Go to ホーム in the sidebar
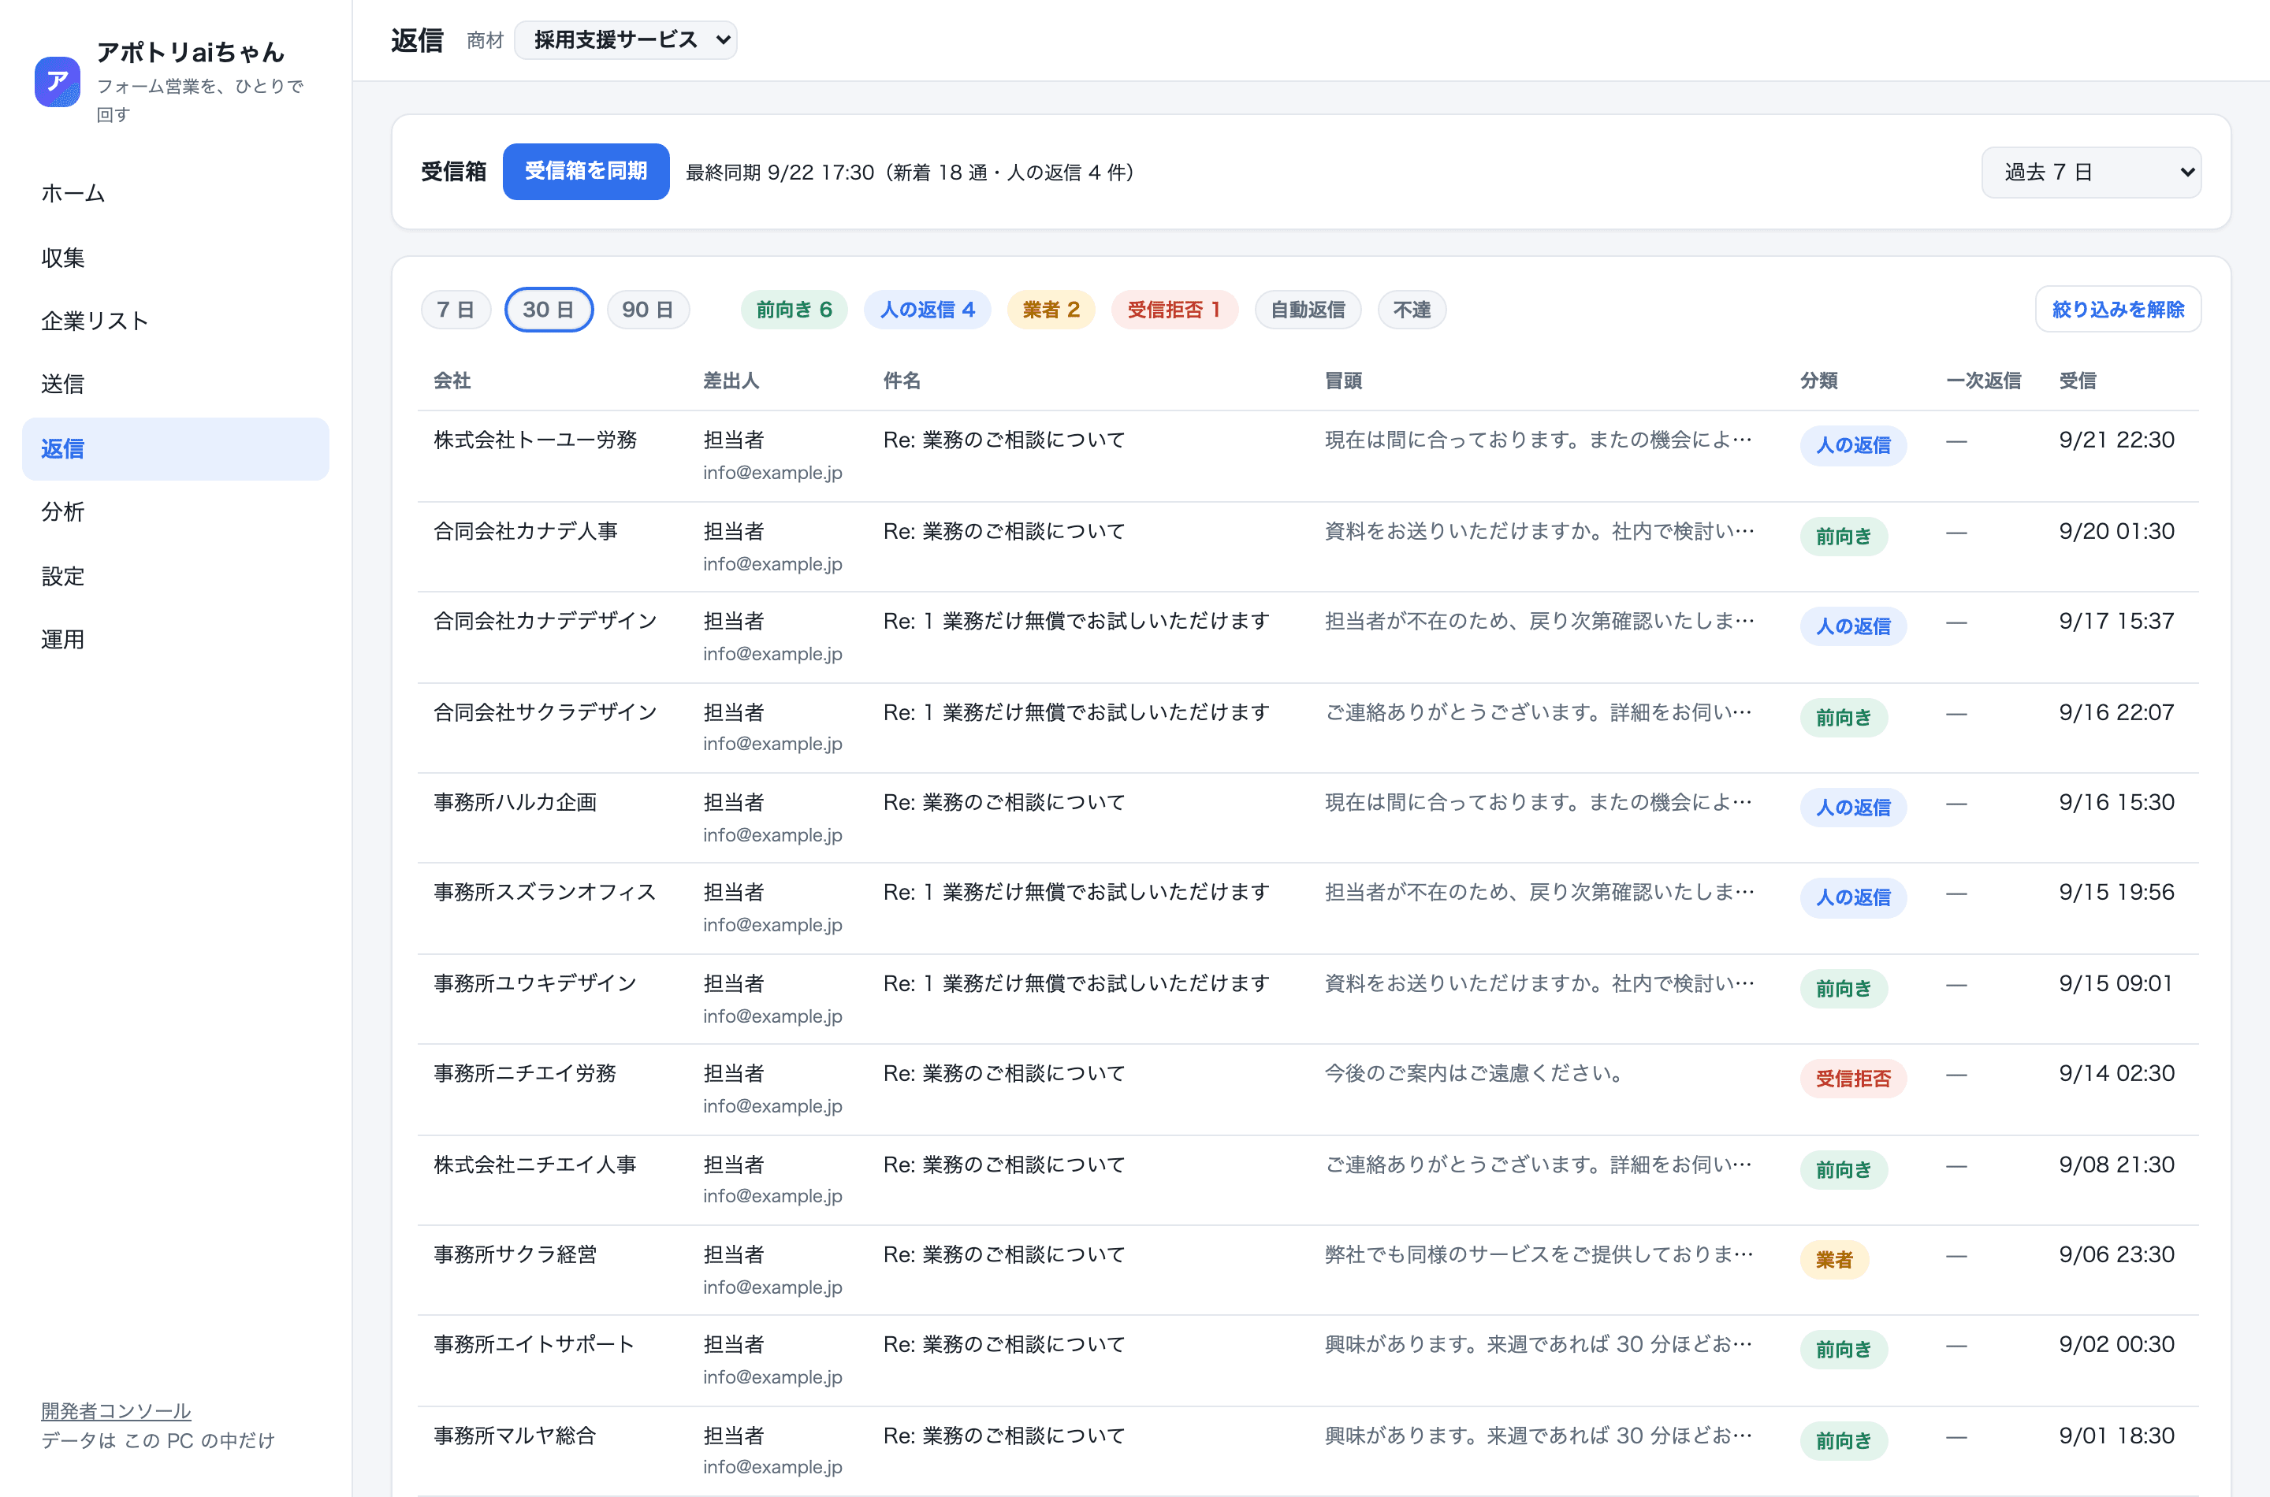This screenshot has width=2270, height=1497. pyautogui.click(x=176, y=194)
